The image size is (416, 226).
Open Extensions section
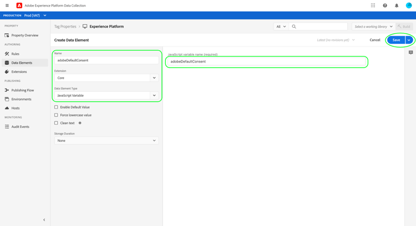coord(19,72)
